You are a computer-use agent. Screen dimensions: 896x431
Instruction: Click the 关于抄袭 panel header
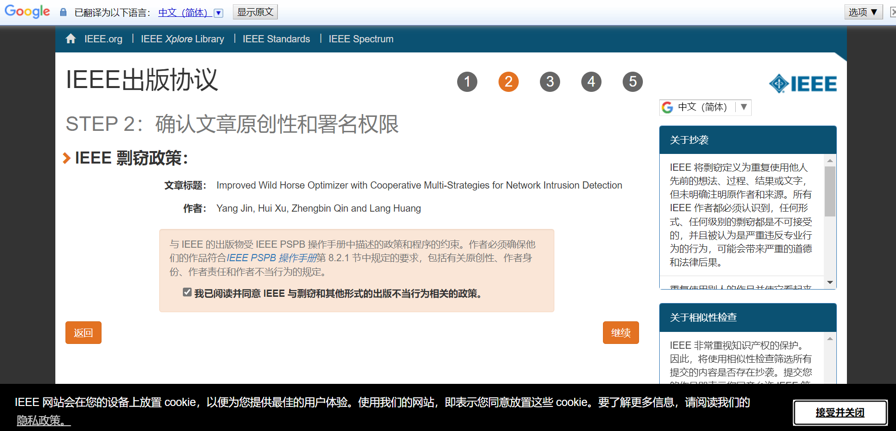[748, 140]
